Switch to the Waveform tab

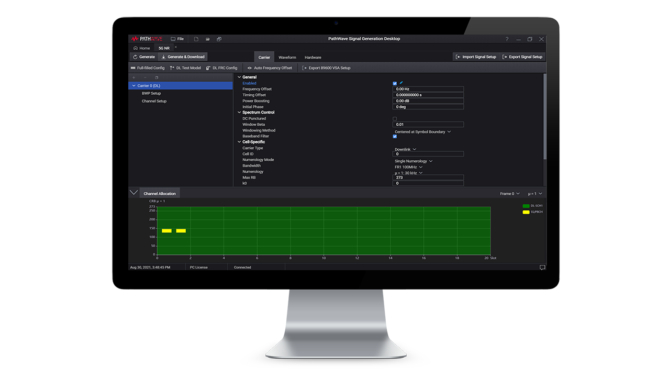tap(287, 57)
